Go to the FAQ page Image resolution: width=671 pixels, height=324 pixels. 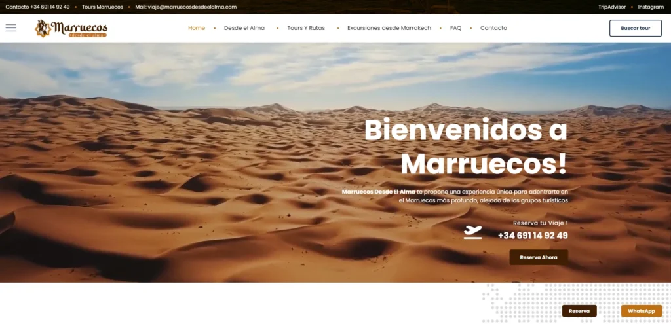coord(455,28)
